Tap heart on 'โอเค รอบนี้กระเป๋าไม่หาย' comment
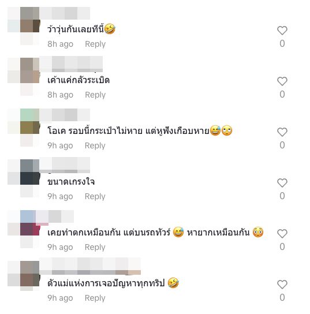Screen dimensions: 310x314 [282, 132]
